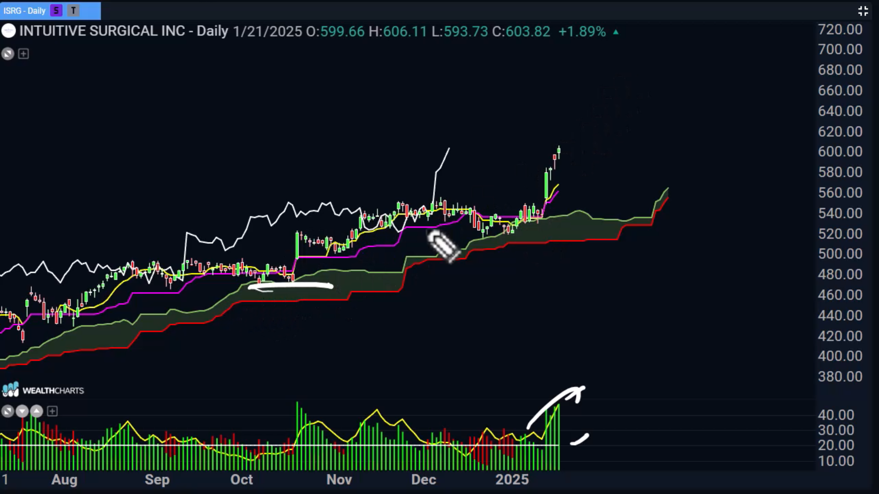The width and height of the screenshot is (879, 494).
Task: Move the lower indicator pane up
Action: click(37, 411)
